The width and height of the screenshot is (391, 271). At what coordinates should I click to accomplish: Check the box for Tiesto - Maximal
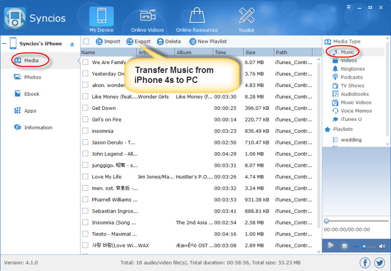(x=85, y=234)
